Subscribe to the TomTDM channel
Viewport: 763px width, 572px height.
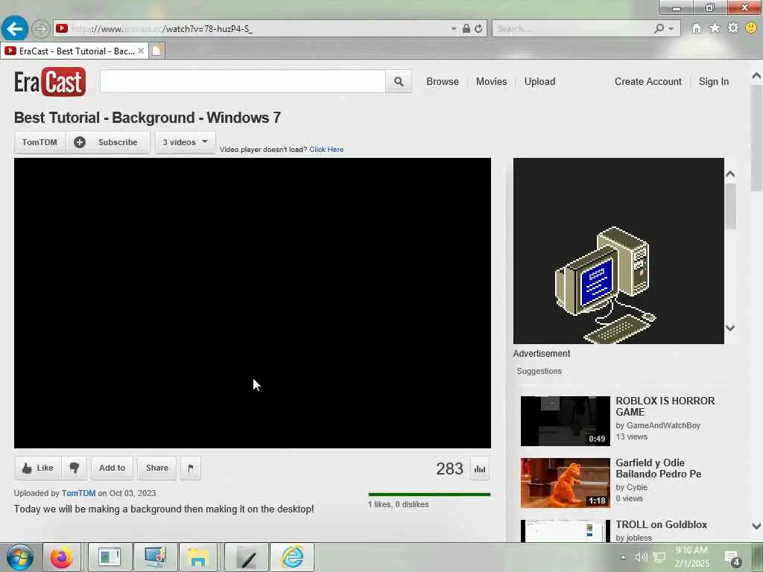108,142
